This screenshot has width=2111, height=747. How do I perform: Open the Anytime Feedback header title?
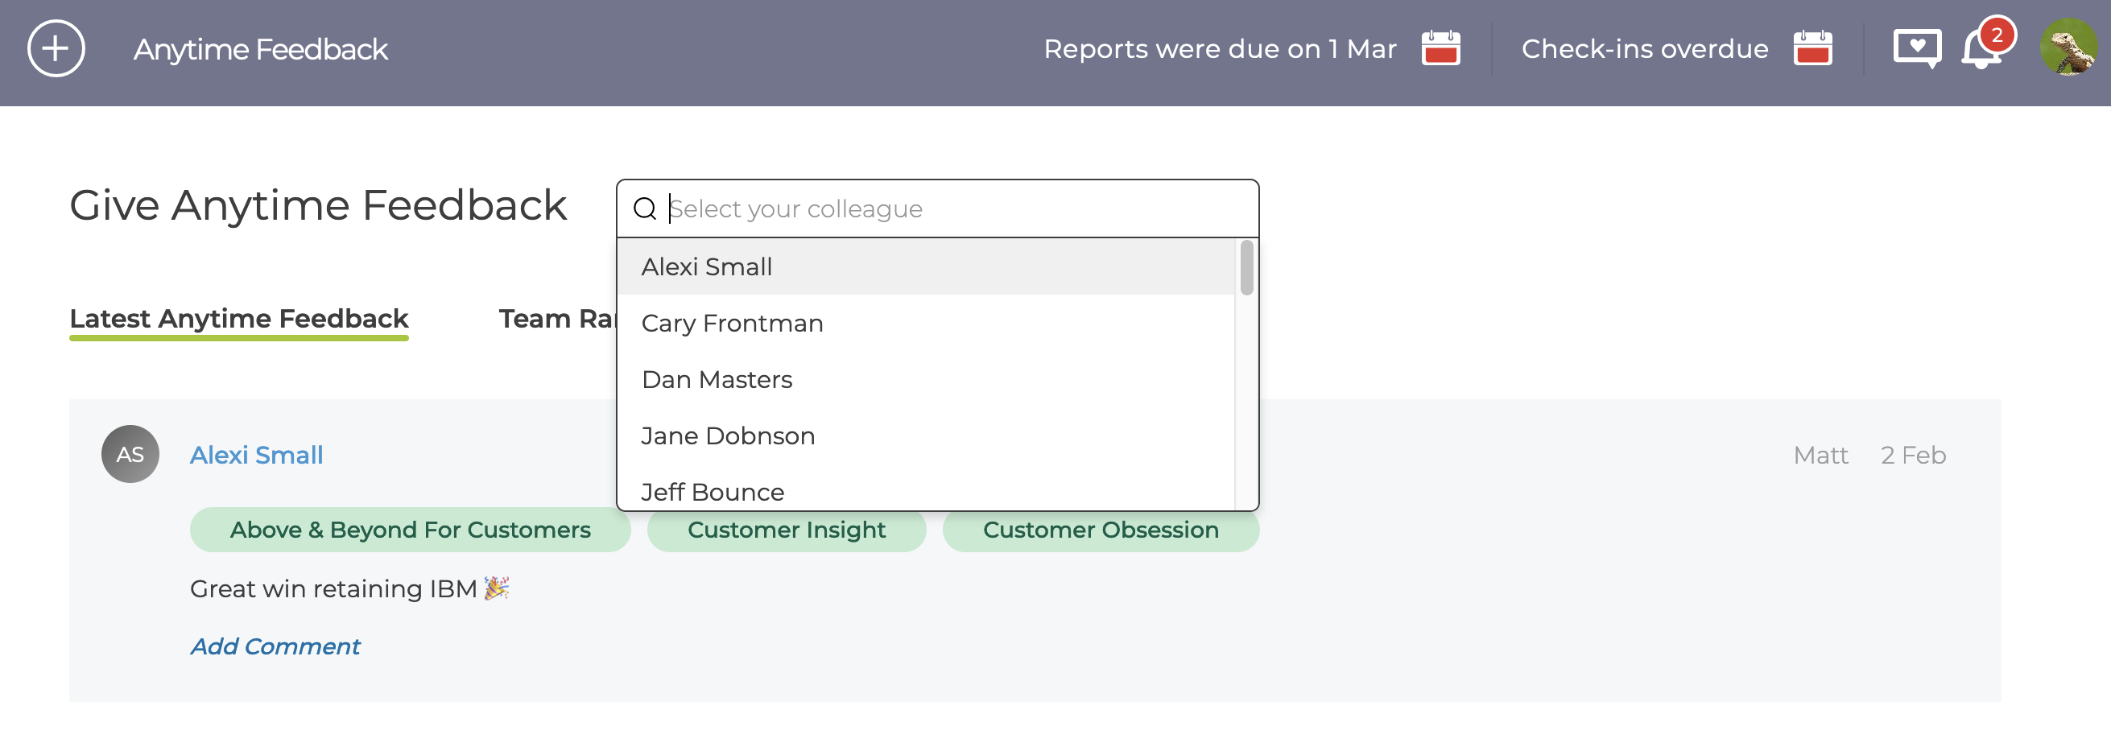tap(261, 50)
